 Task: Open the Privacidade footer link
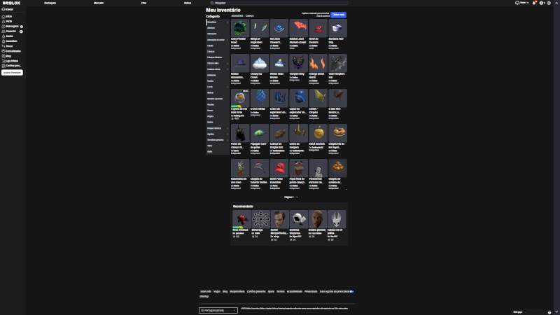[x=311, y=291]
